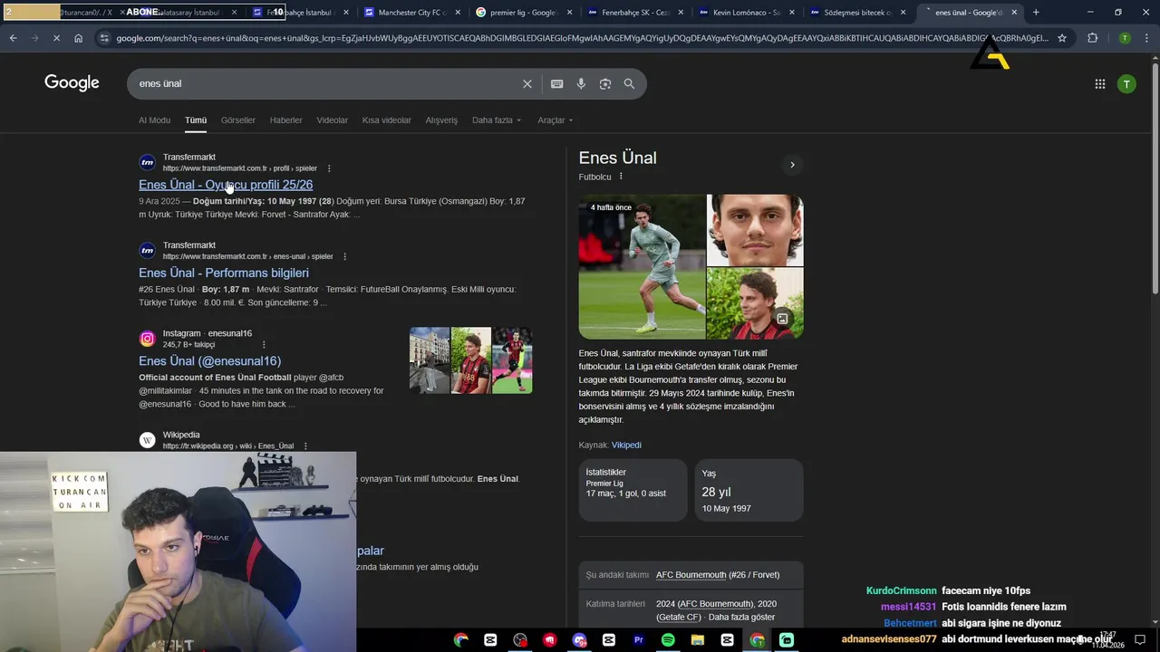Image resolution: width=1160 pixels, height=652 pixels.
Task: Switch to the Haberler tab
Action: tap(286, 120)
